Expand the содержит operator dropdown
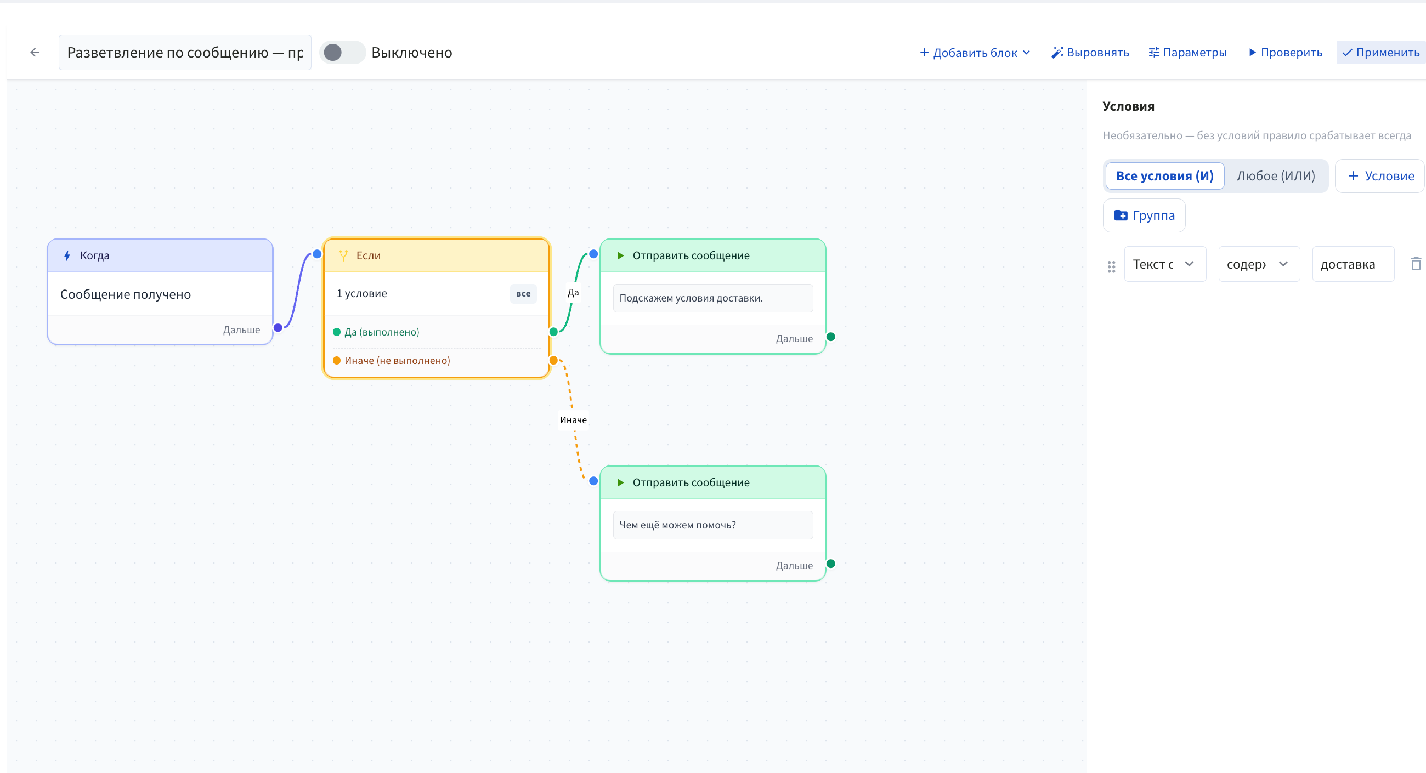This screenshot has width=1426, height=773. pos(1259,264)
